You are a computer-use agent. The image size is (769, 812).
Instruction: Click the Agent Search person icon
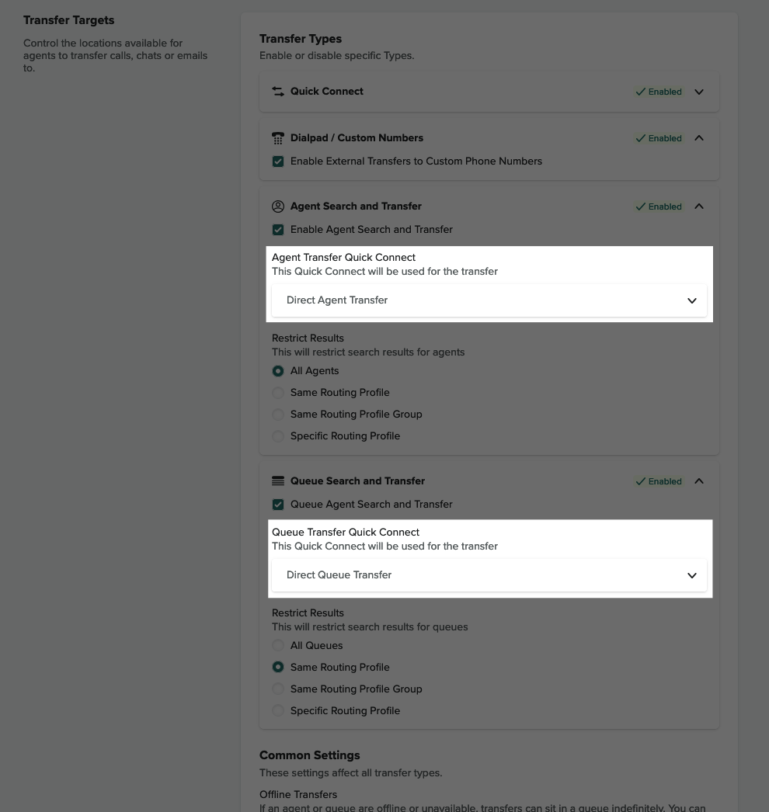pyautogui.click(x=278, y=206)
